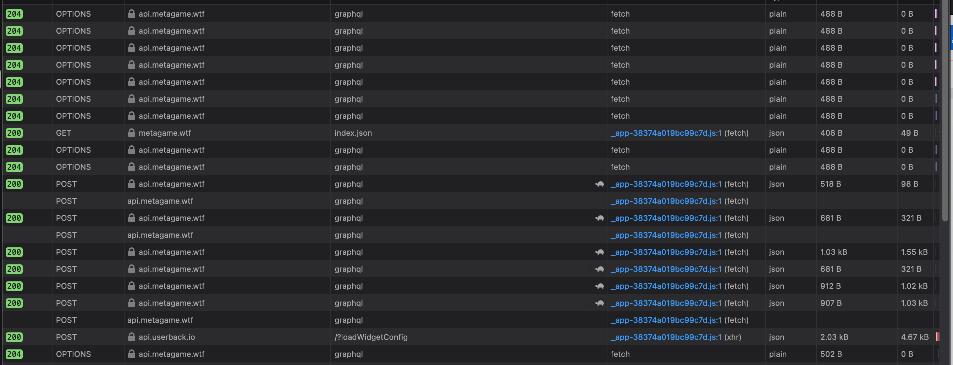Click the lock icon beside api.userback.io

(132, 337)
